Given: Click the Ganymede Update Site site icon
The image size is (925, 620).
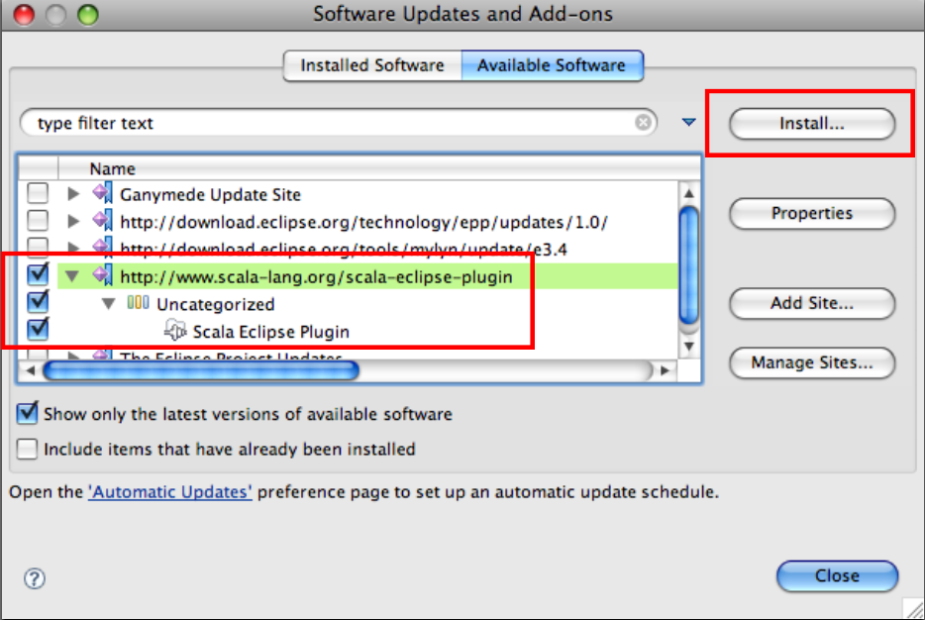Looking at the screenshot, I should tap(103, 193).
